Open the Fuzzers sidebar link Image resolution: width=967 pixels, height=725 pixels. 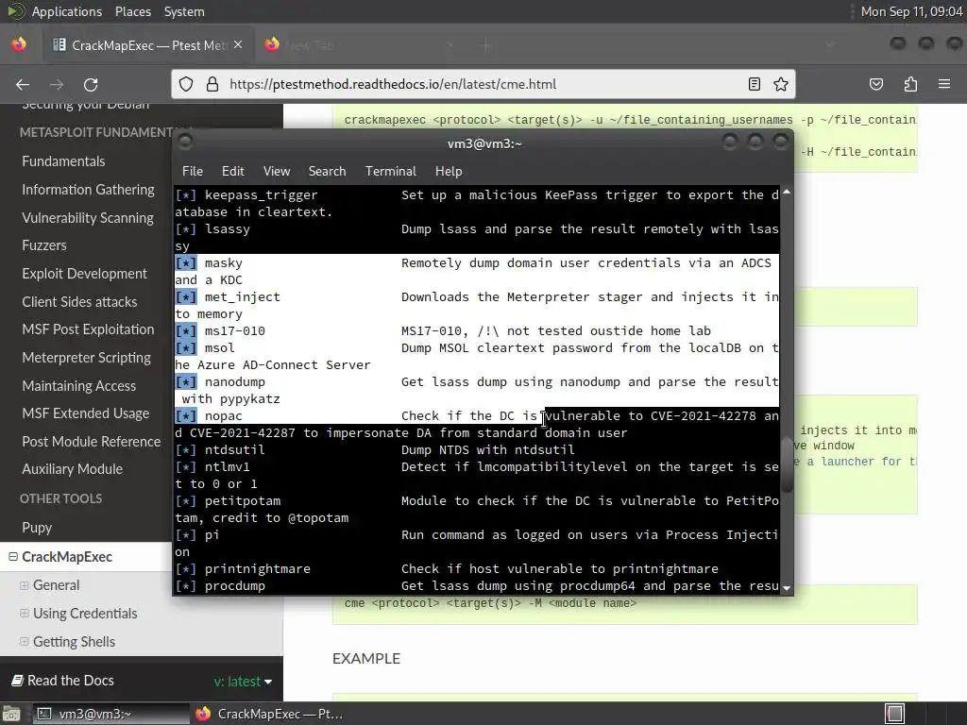[44, 245]
